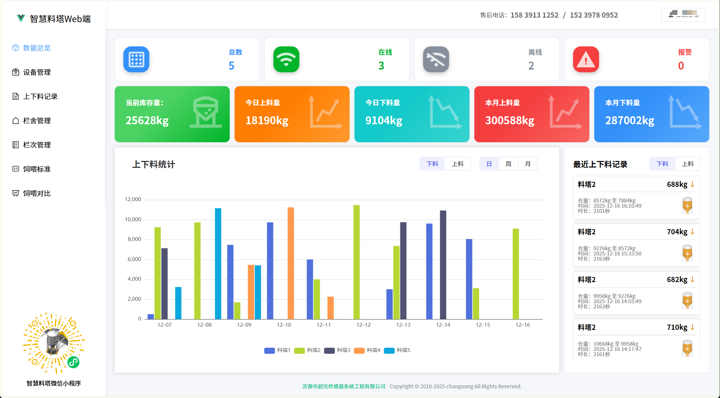Click the WeChat mini-program QR code
720x398 pixels.
(53, 343)
